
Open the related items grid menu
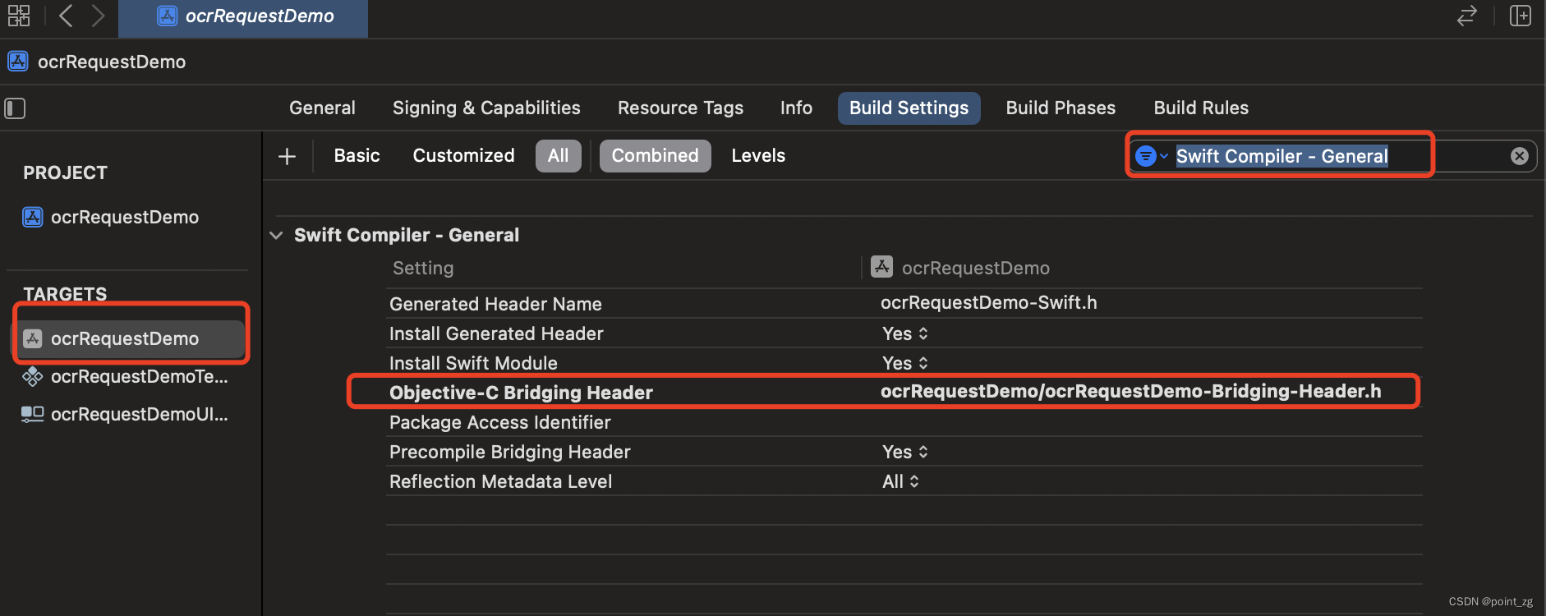coord(19,16)
